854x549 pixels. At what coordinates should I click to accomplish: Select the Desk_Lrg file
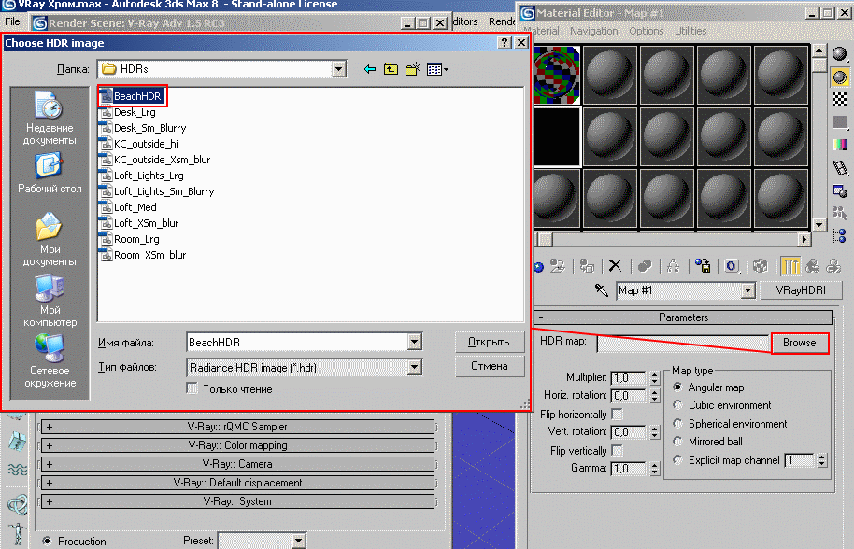coord(134,112)
